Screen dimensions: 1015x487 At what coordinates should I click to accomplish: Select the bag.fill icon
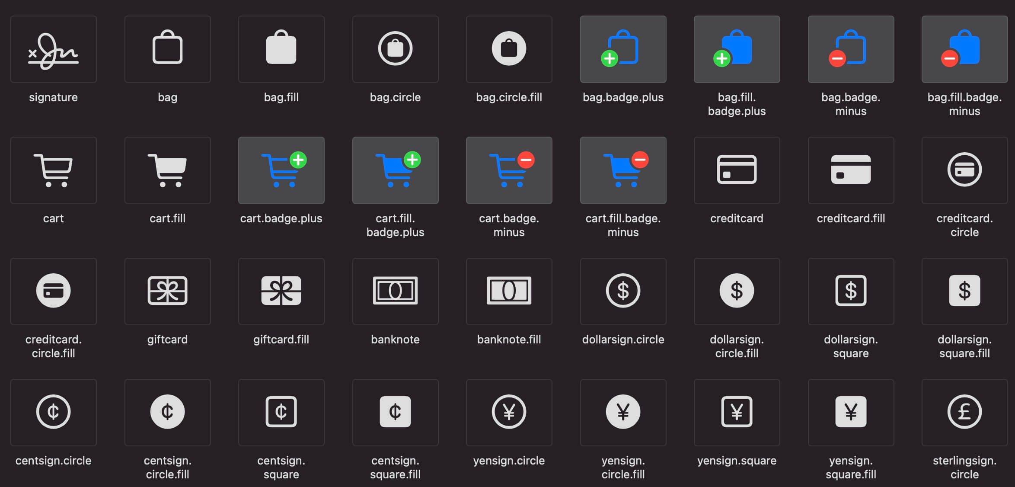coord(281,49)
